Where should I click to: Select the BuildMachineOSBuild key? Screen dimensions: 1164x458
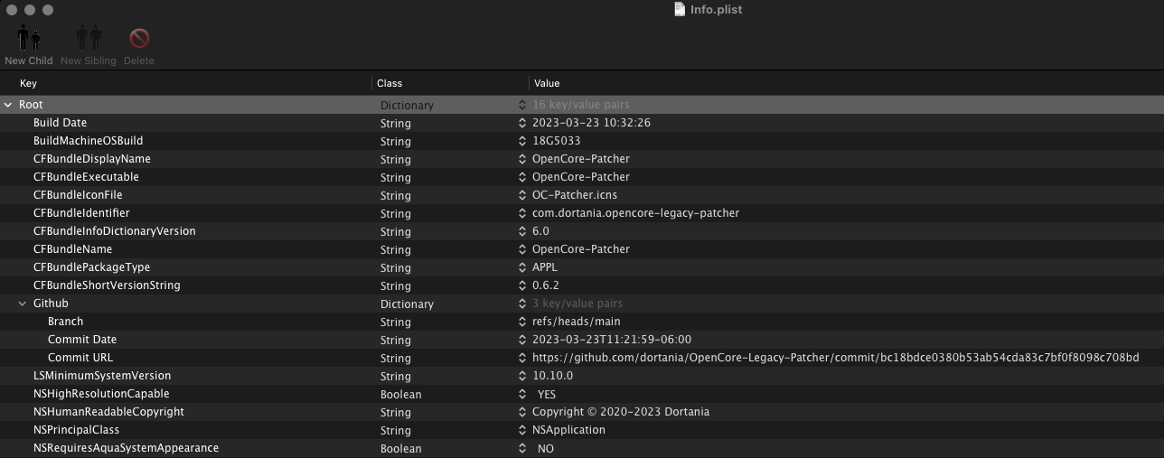point(88,141)
